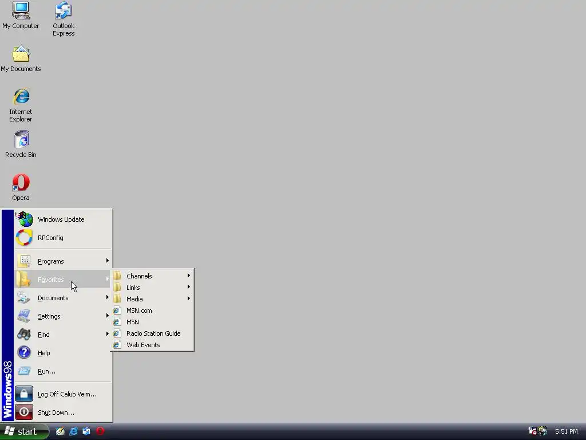The image size is (586, 440).
Task: Launch Internet Explorer from quick launch
Action: click(x=74, y=431)
